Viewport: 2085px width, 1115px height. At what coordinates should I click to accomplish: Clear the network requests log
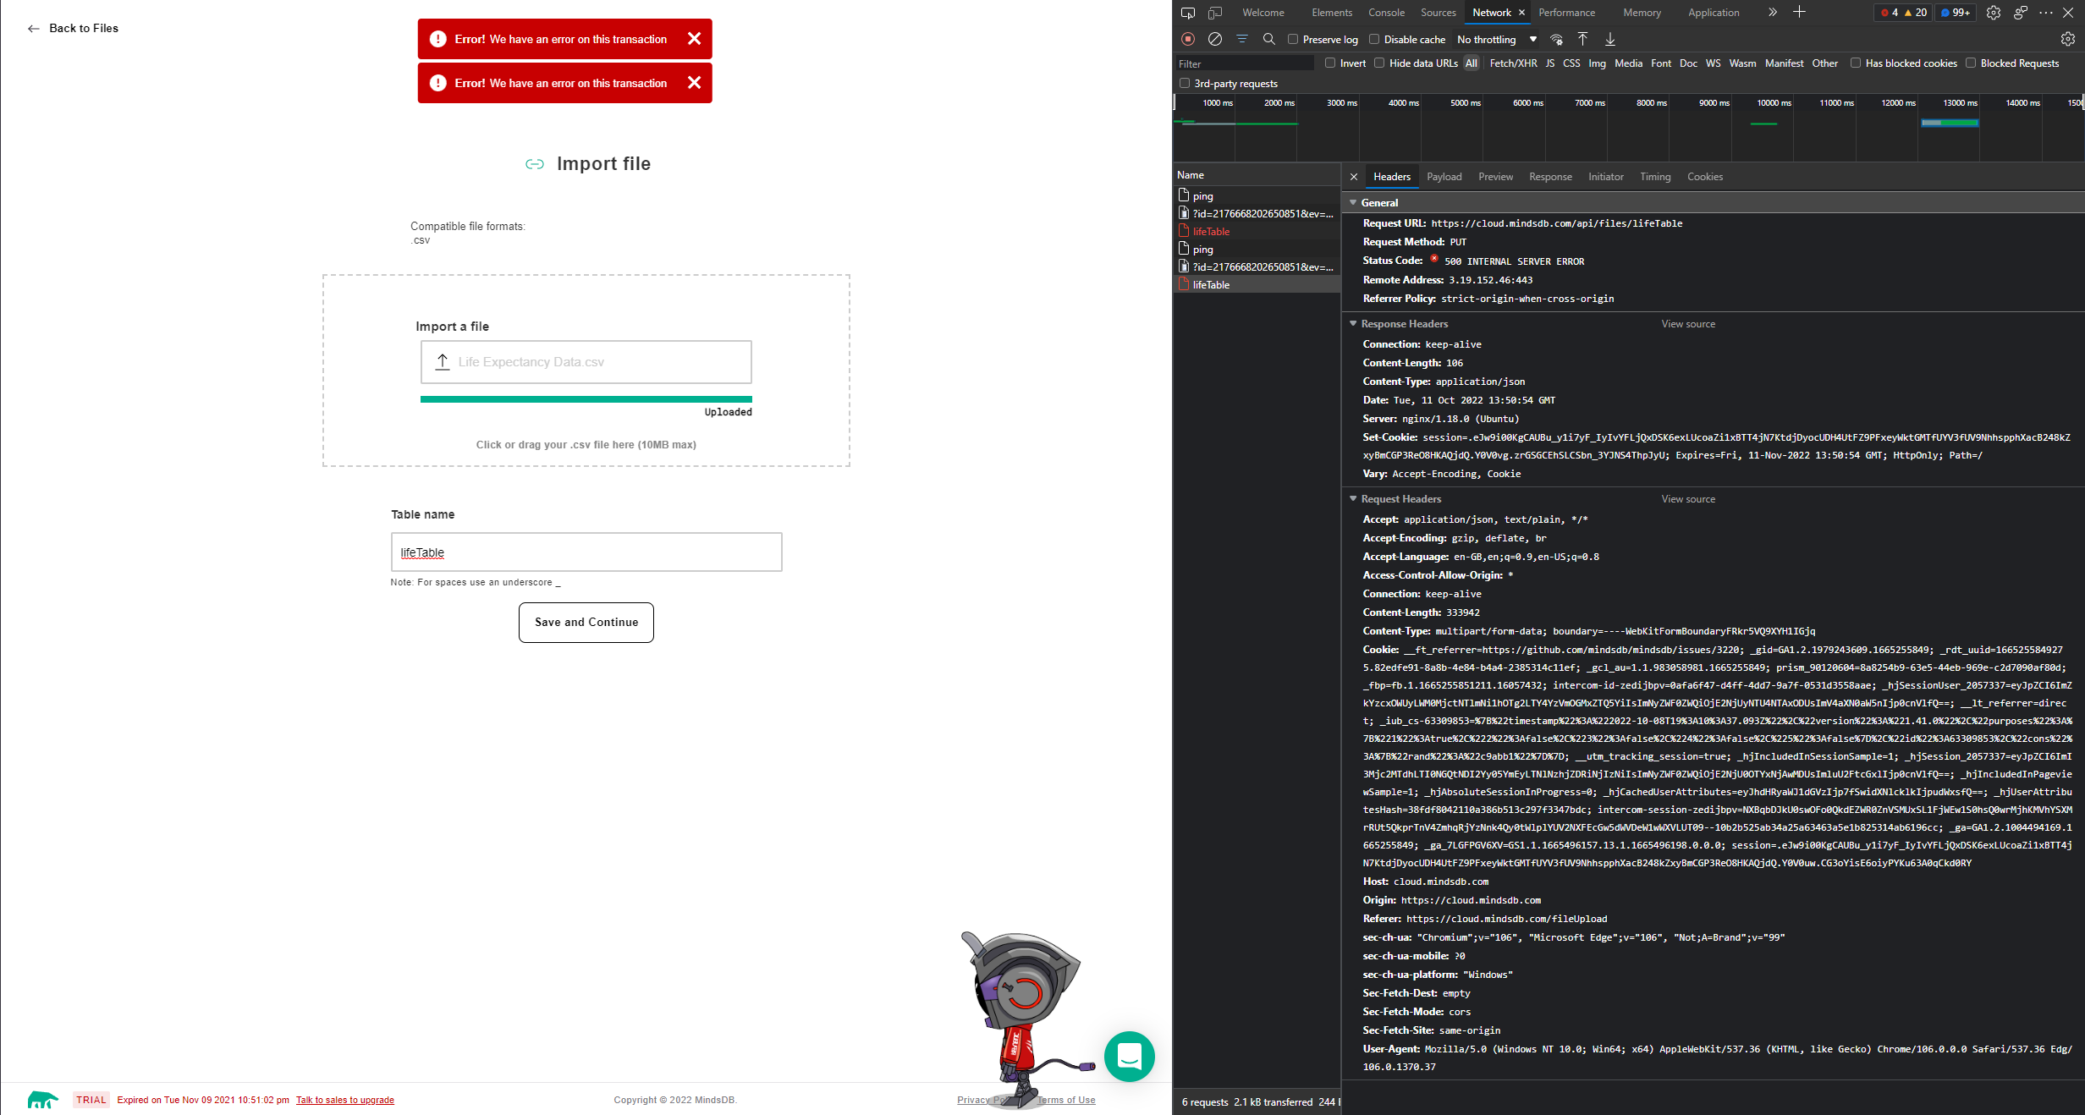pos(1215,39)
